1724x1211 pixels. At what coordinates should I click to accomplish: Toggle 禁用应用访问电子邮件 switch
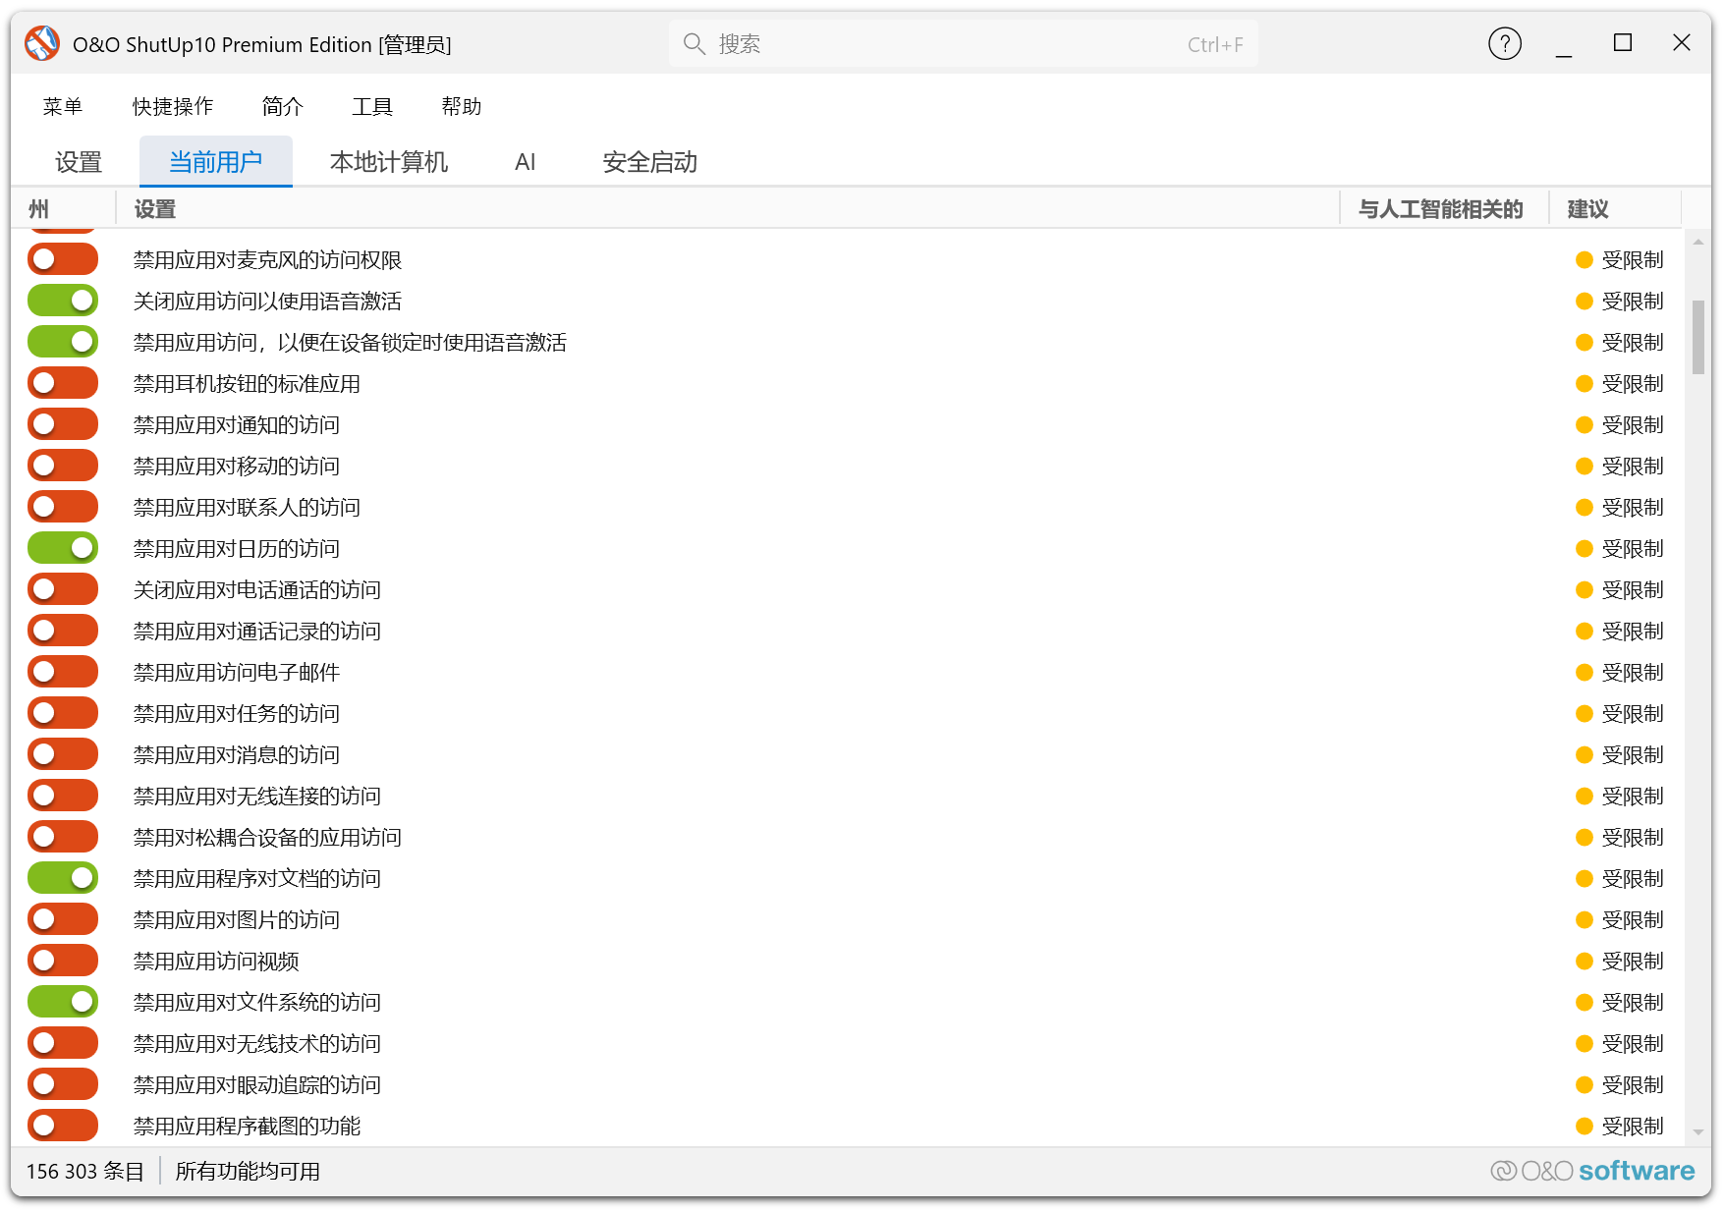(63, 673)
